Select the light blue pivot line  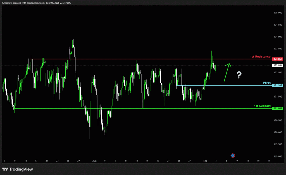224,85
